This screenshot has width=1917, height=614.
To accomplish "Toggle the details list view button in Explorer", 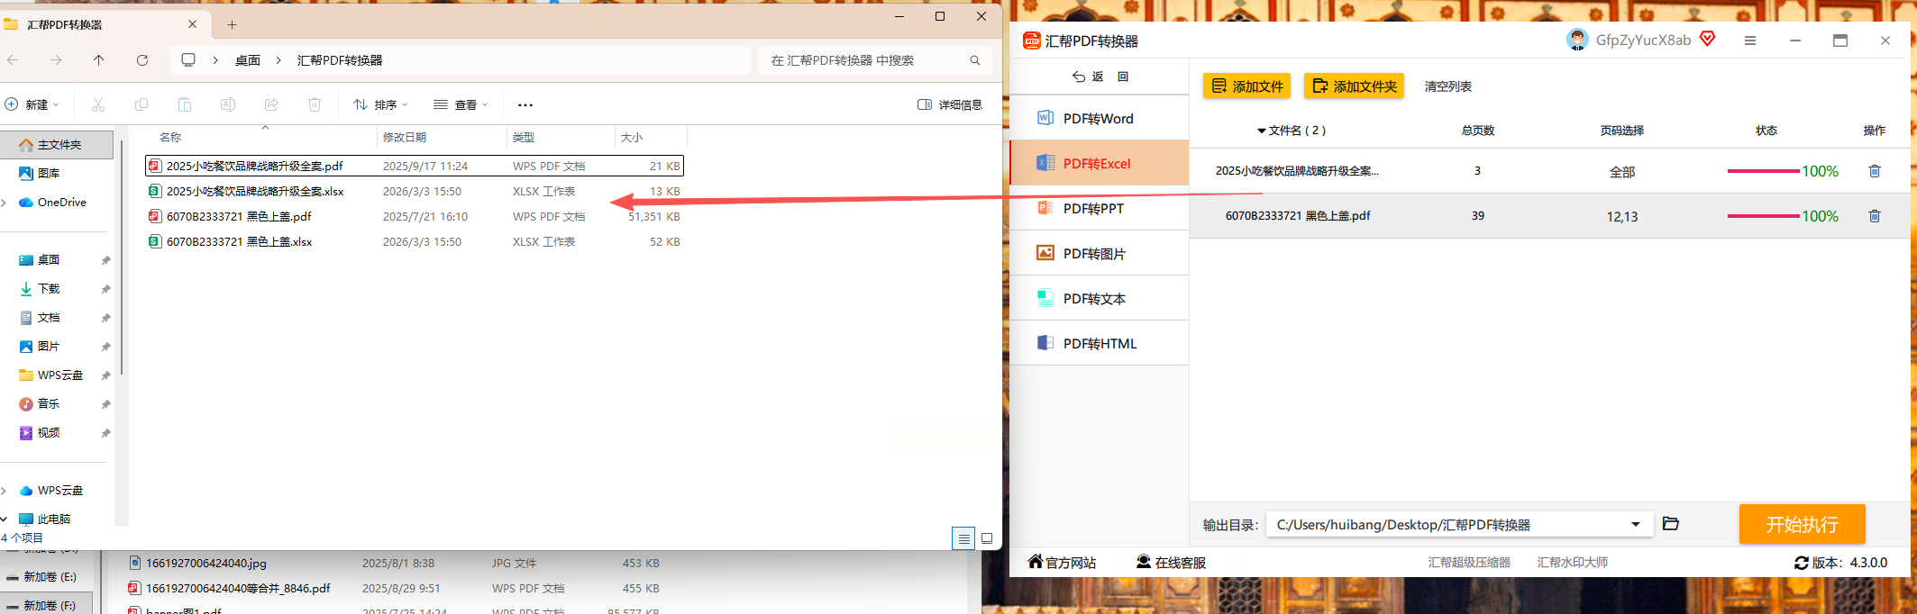I will point(963,538).
